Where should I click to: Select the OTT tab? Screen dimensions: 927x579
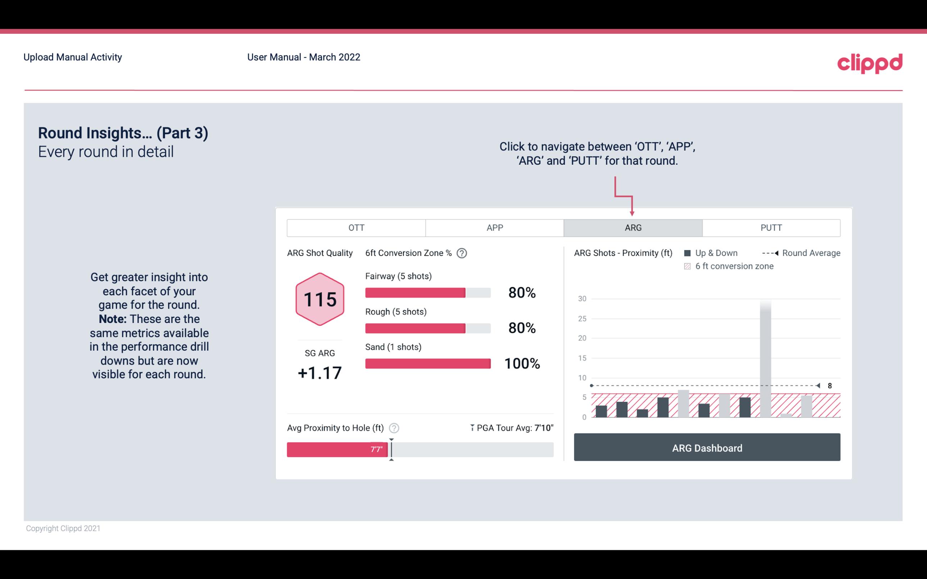[x=356, y=227]
